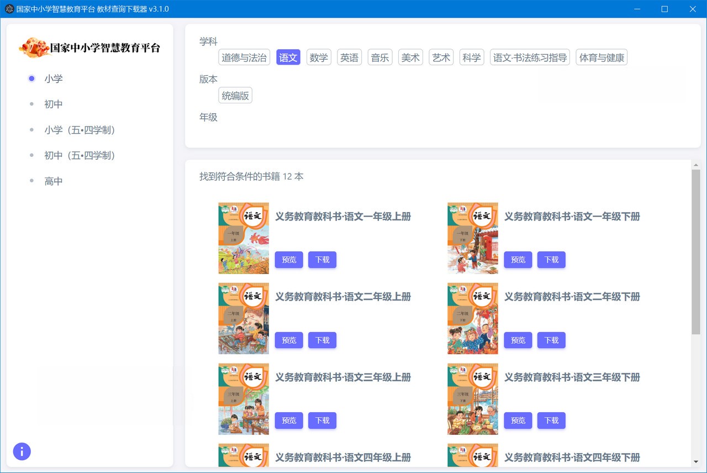Open the 二年级下册 textbook cover thumbnail
707x473 pixels.
coord(472,318)
